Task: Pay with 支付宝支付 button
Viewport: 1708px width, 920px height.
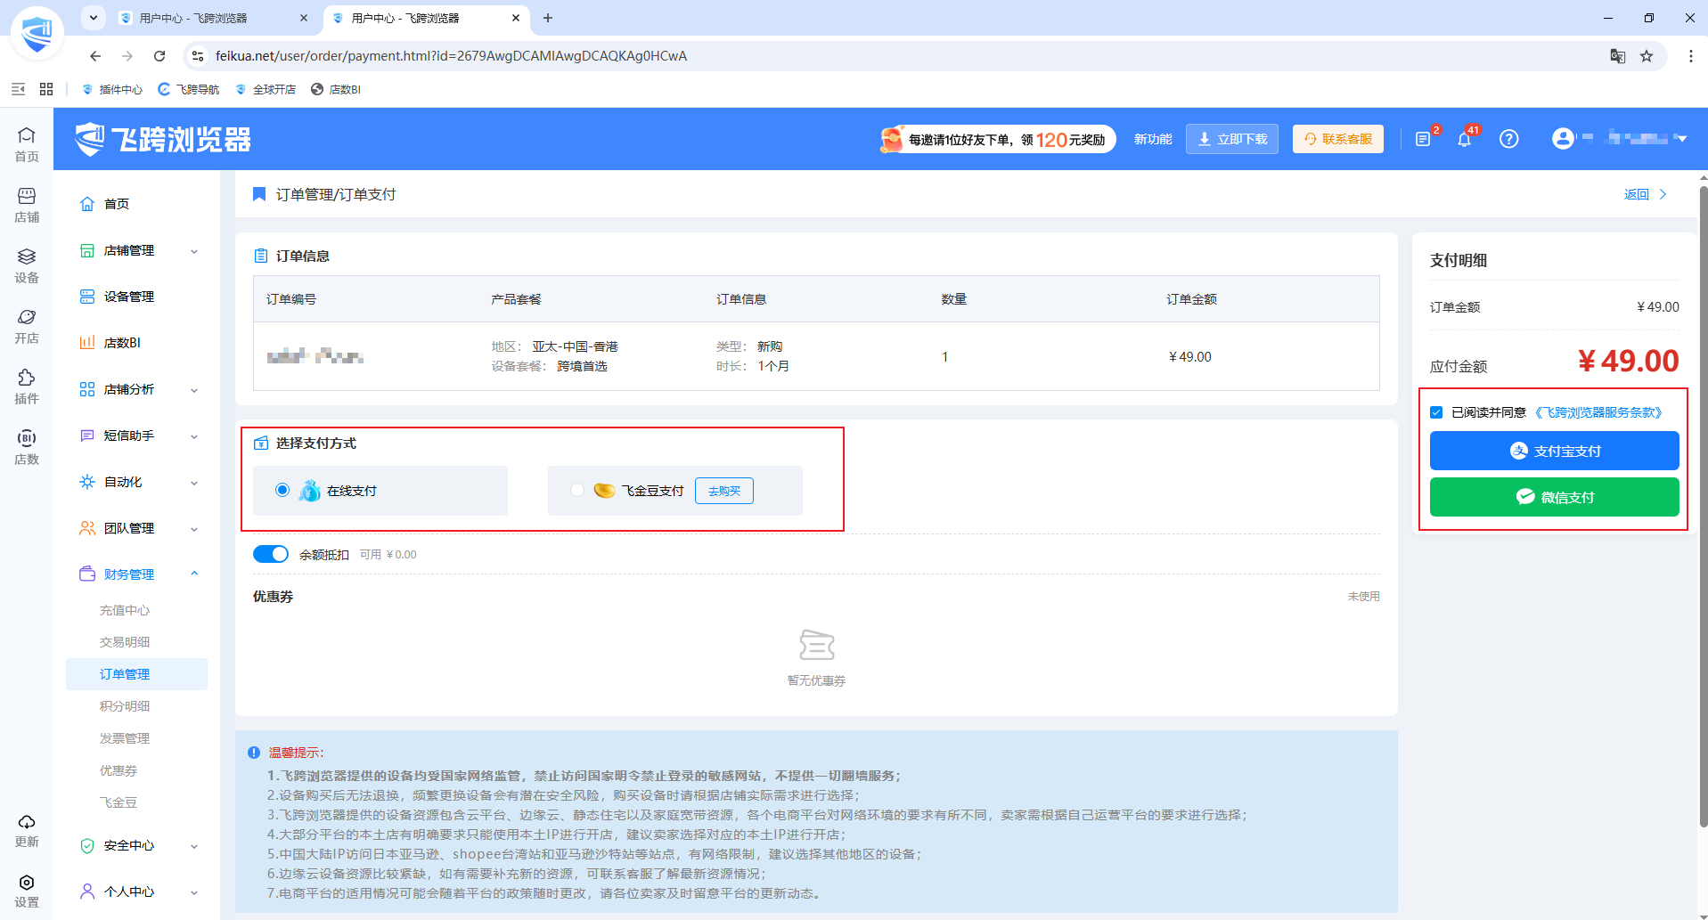Action: (x=1554, y=451)
